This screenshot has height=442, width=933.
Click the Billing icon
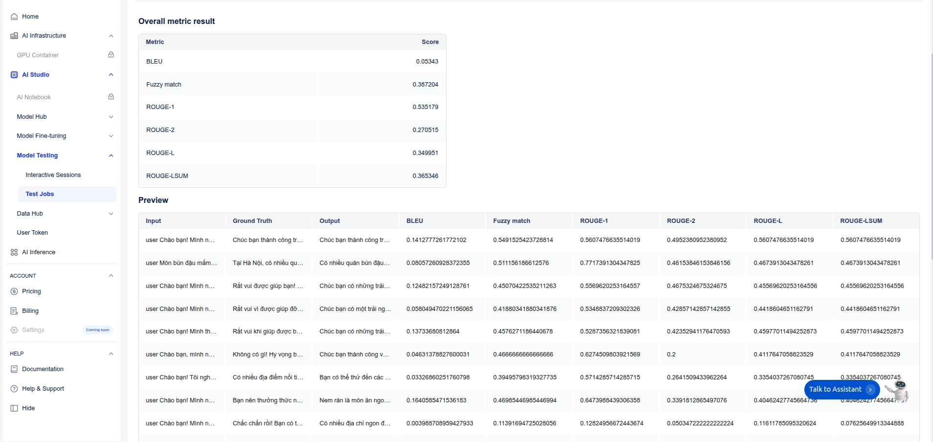(14, 311)
